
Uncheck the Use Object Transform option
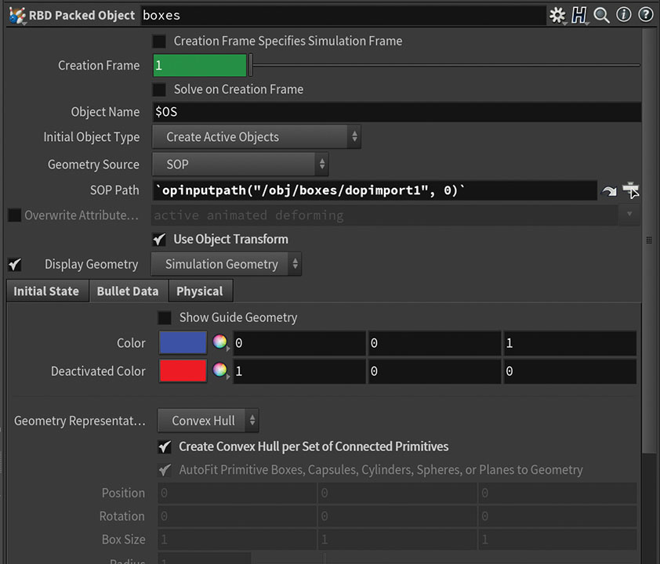tap(159, 239)
